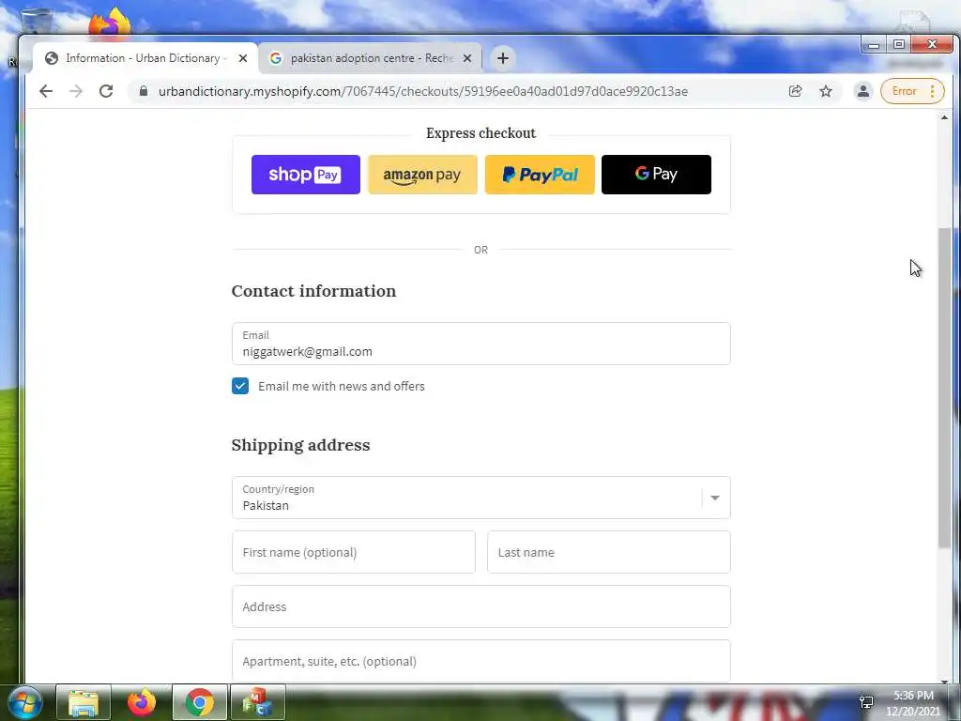Bookmark this page with the star icon
961x721 pixels.
tap(826, 91)
